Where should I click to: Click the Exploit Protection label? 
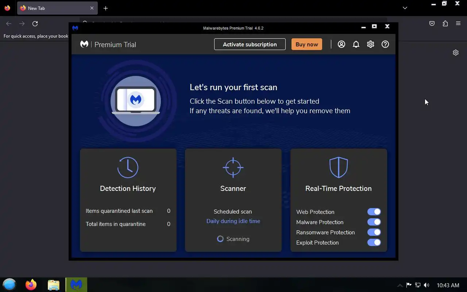coord(317,242)
